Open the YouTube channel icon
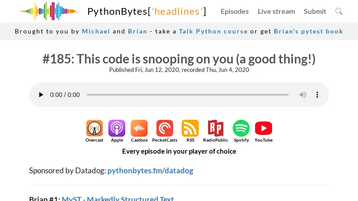The height and width of the screenshot is (201, 358). [264, 128]
